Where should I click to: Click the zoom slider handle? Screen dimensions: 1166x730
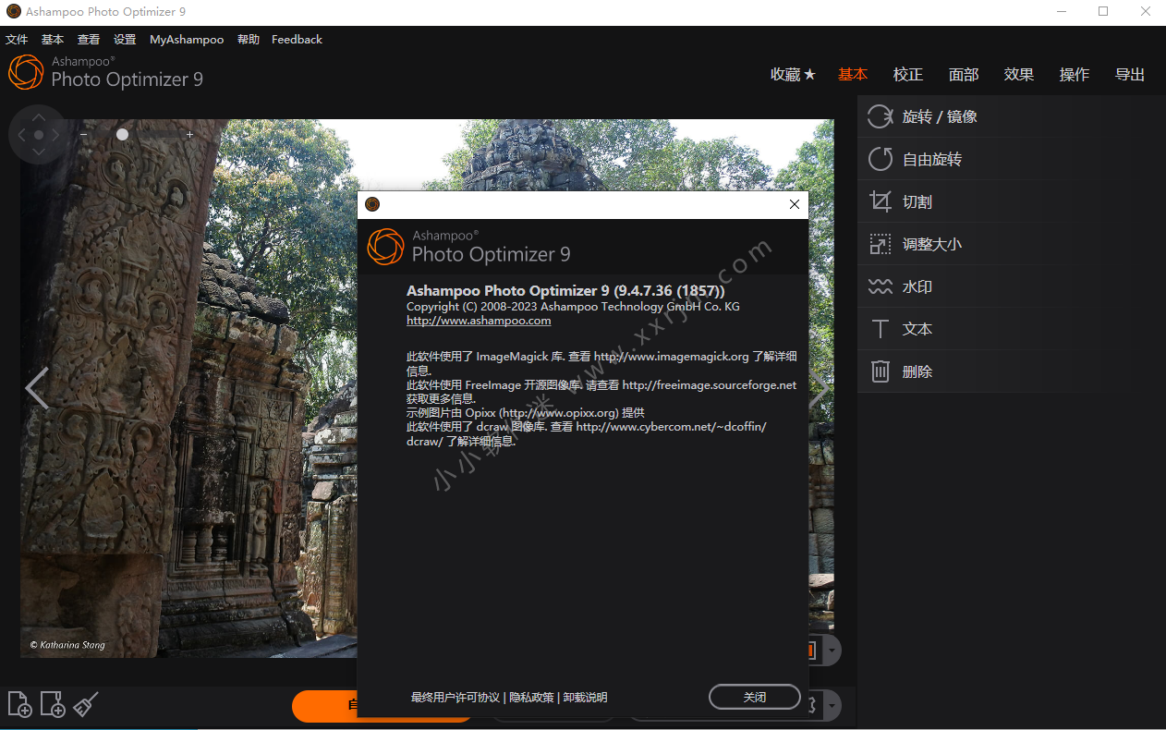(122, 135)
